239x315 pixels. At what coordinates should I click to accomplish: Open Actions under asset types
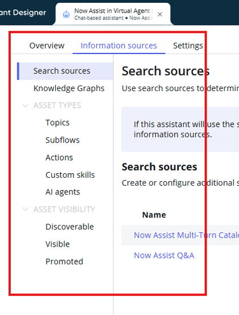pyautogui.click(x=59, y=157)
